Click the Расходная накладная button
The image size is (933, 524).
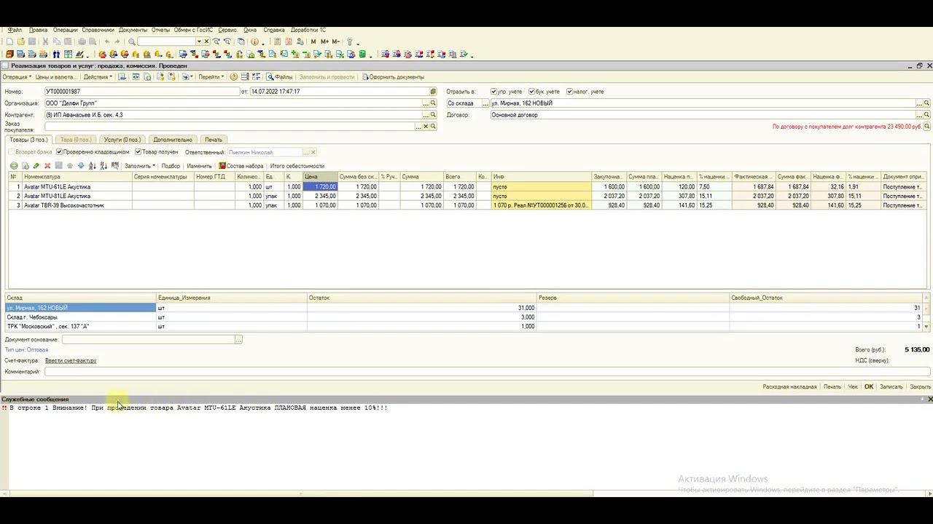point(789,386)
